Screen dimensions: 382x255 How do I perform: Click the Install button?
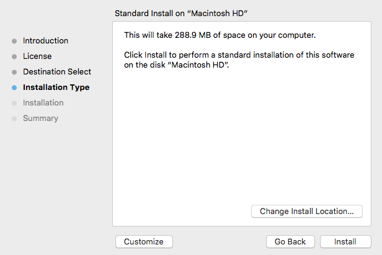coord(345,241)
